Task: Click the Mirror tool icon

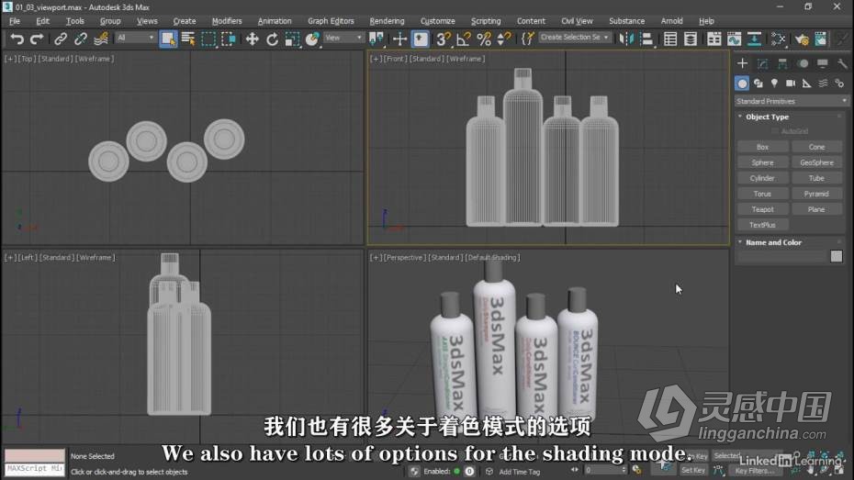Action: [626, 39]
